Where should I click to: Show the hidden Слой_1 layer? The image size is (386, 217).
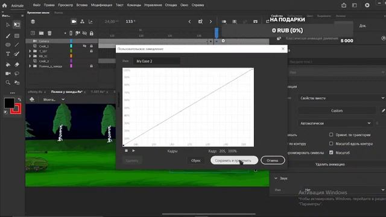(84, 46)
